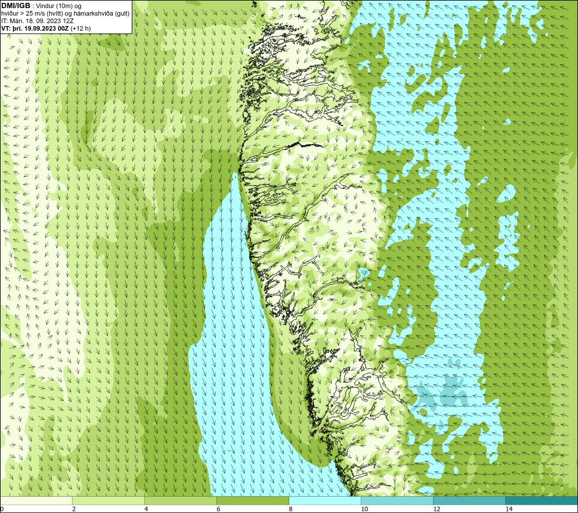Click the legend scale label '12'

pos(436,509)
